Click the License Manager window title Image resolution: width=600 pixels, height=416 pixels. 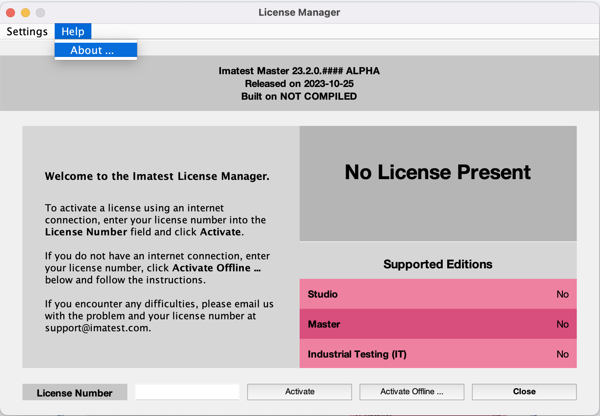(299, 12)
